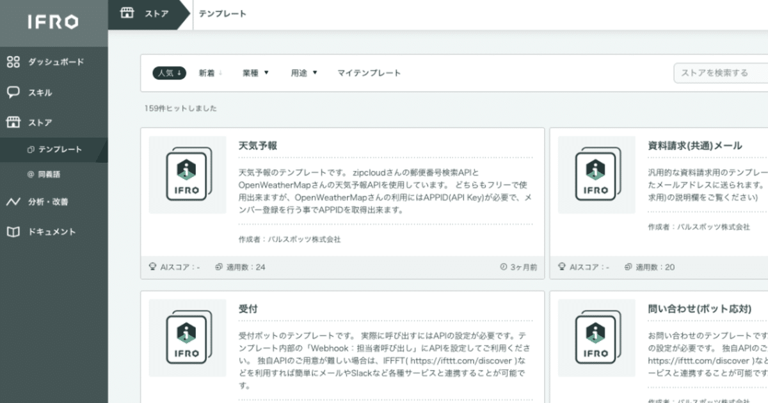Expand the 業種 filter dropdown
Viewport: 768px width, 403px height.
[255, 73]
